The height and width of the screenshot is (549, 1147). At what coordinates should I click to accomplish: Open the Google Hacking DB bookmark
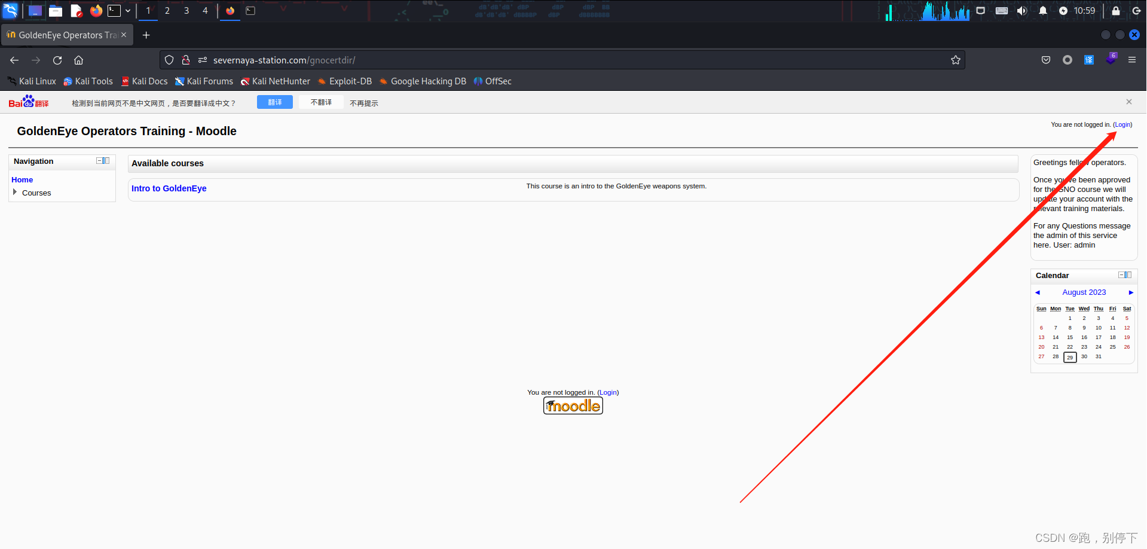click(423, 81)
